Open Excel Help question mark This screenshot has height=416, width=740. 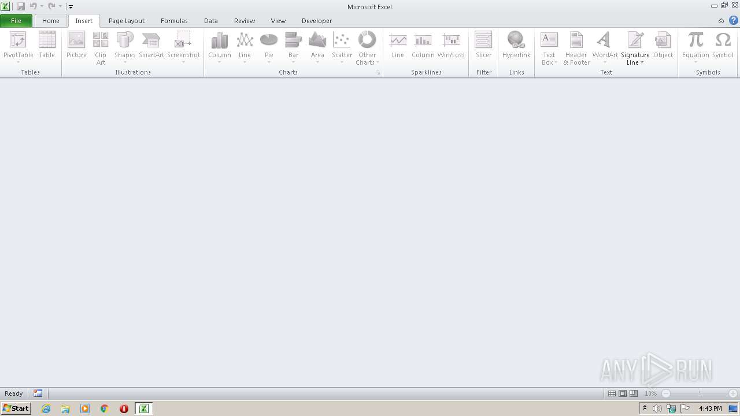coord(733,20)
